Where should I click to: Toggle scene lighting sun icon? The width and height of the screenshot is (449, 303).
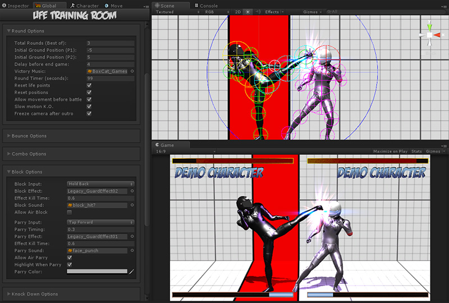coord(248,12)
